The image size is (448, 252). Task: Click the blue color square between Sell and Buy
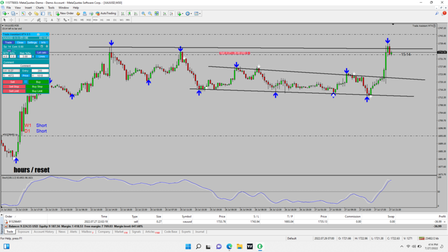click(25, 82)
